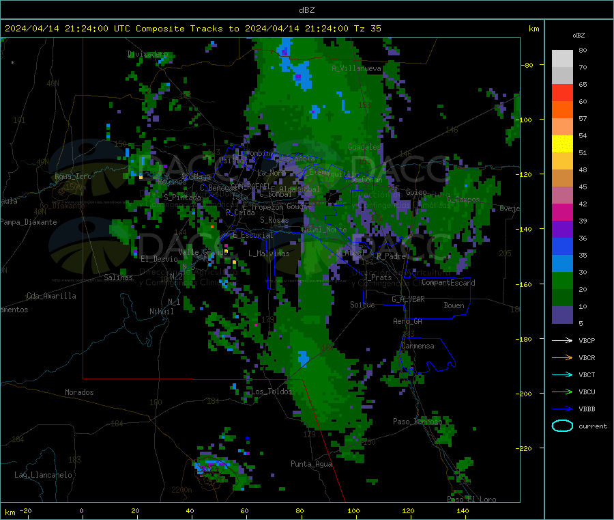Click the 'Agua_Toro' map label

point(73,176)
